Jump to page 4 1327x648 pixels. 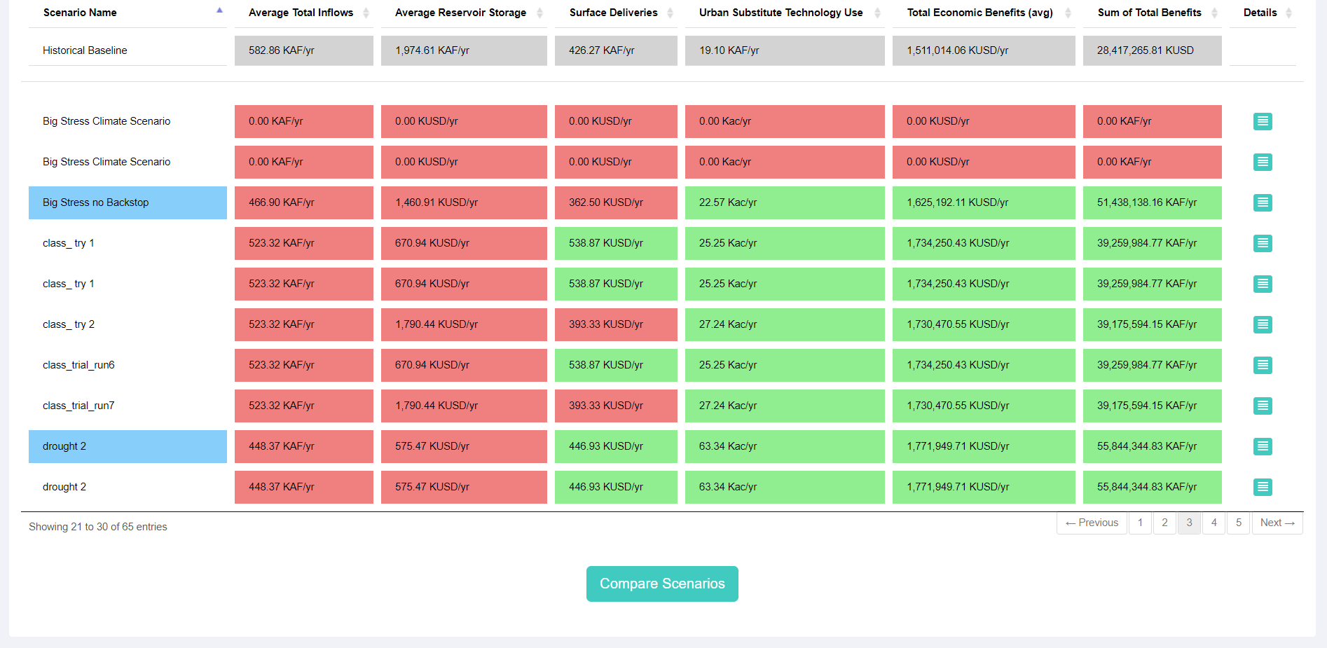pos(1213,523)
